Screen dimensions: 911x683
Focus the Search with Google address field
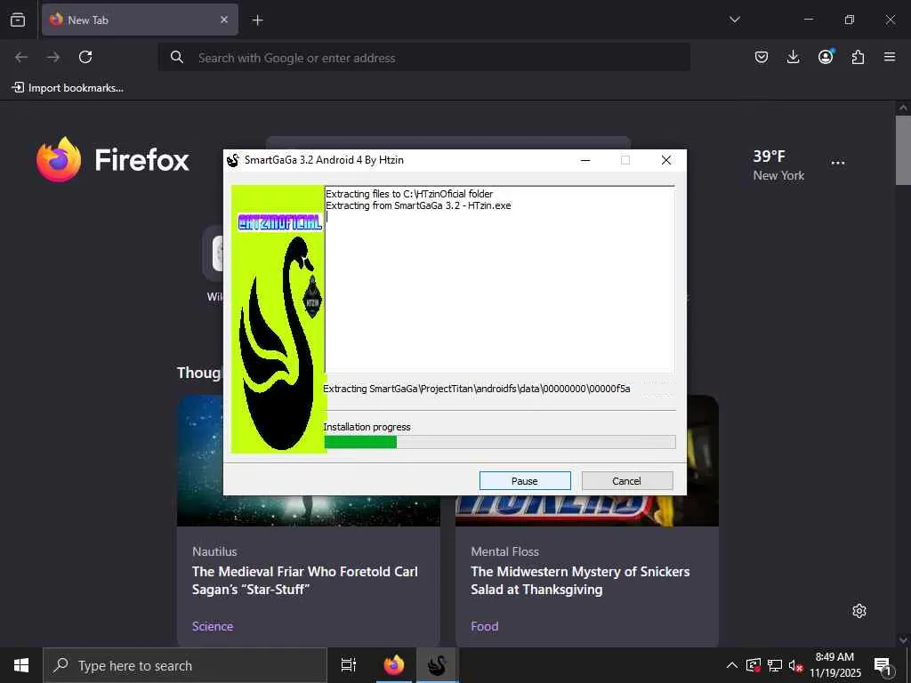(424, 58)
